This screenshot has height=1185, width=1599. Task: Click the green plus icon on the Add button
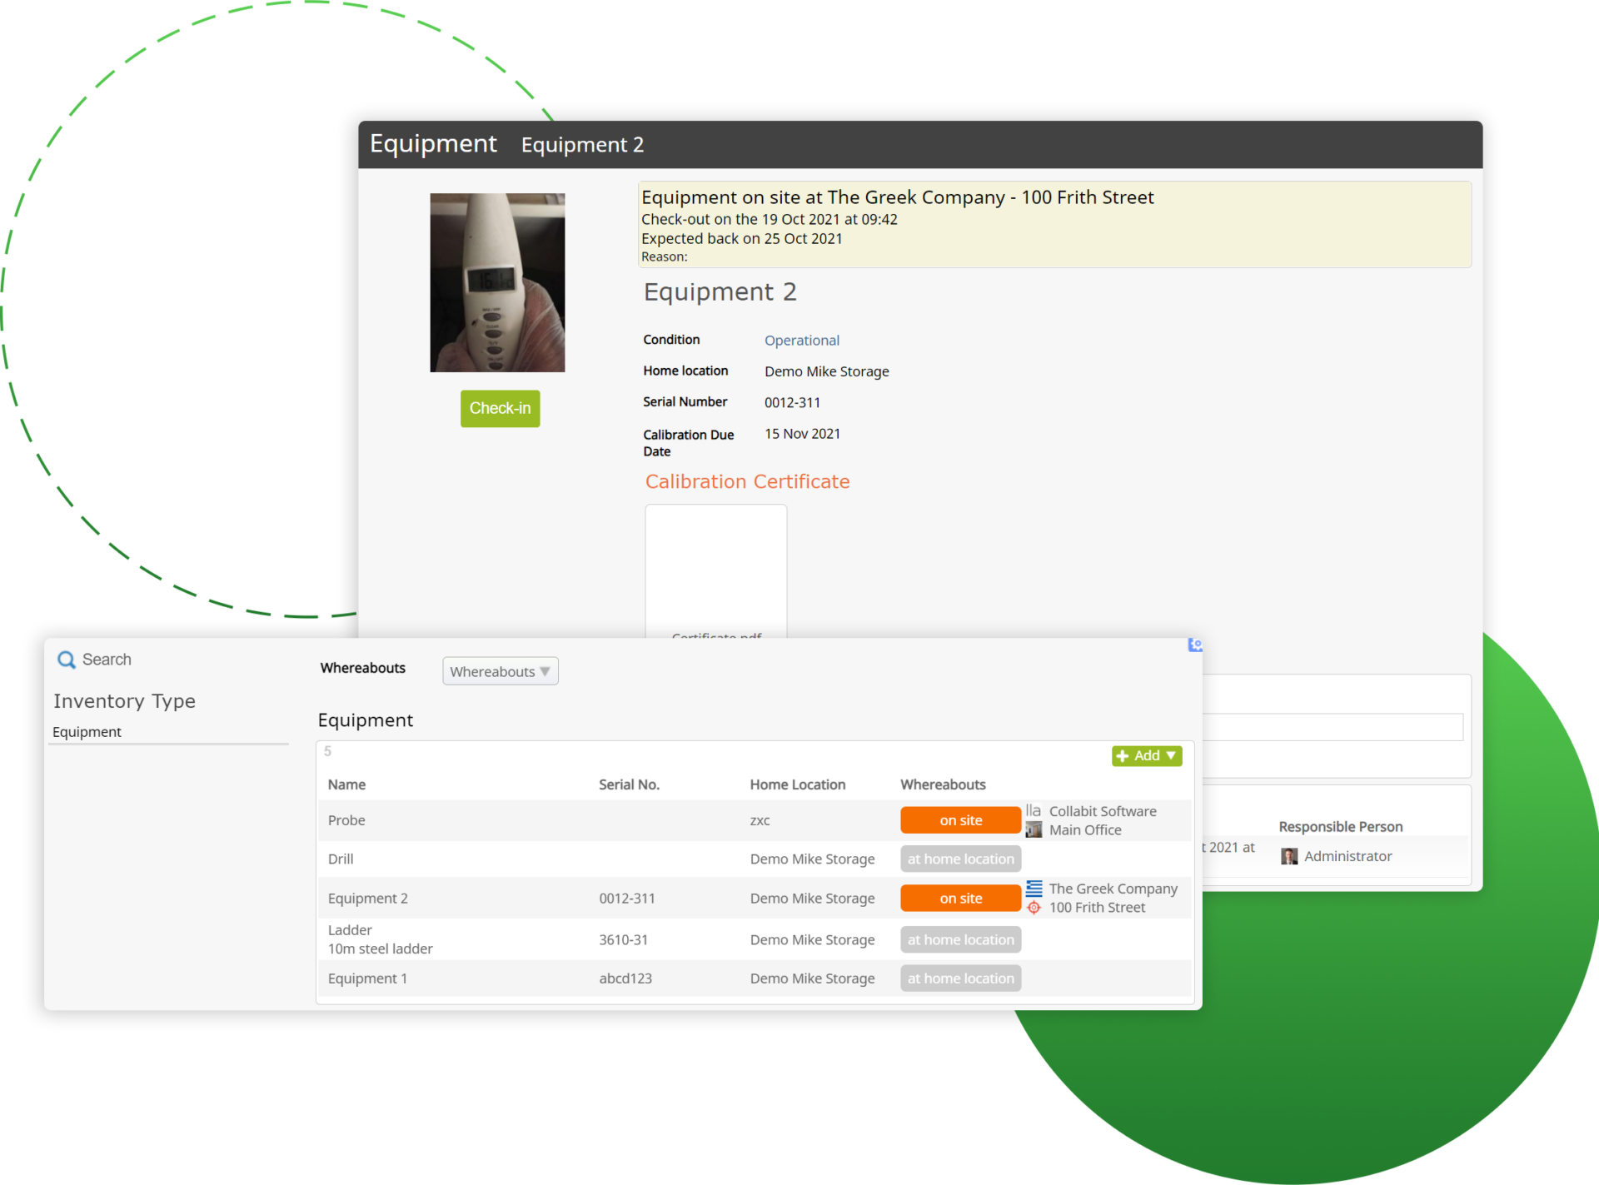pyautogui.click(x=1124, y=755)
